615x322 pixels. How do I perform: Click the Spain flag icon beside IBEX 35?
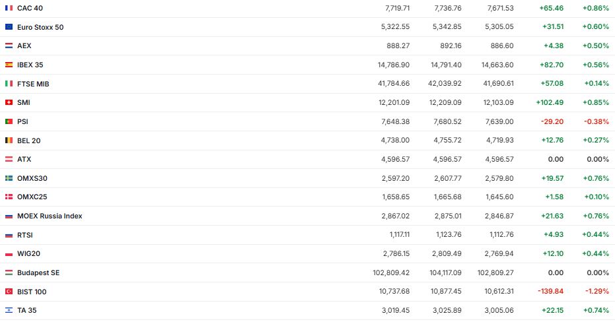coord(9,65)
